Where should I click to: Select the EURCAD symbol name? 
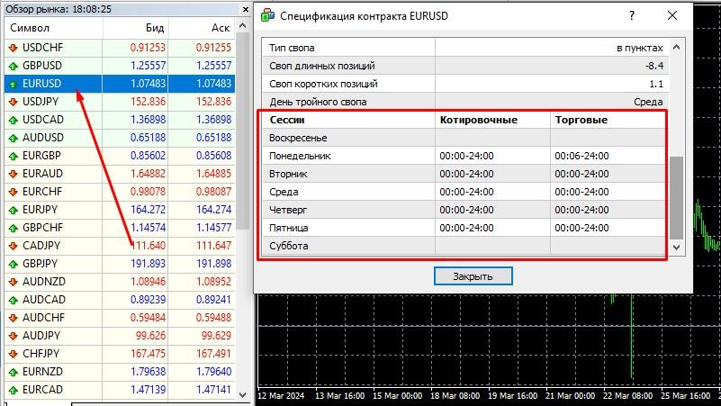point(43,390)
